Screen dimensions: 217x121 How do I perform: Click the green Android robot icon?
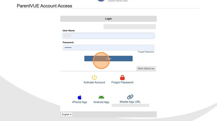[x=101, y=97]
